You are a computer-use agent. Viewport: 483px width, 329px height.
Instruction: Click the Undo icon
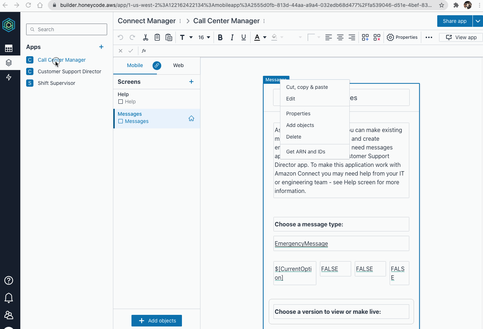[x=121, y=37]
